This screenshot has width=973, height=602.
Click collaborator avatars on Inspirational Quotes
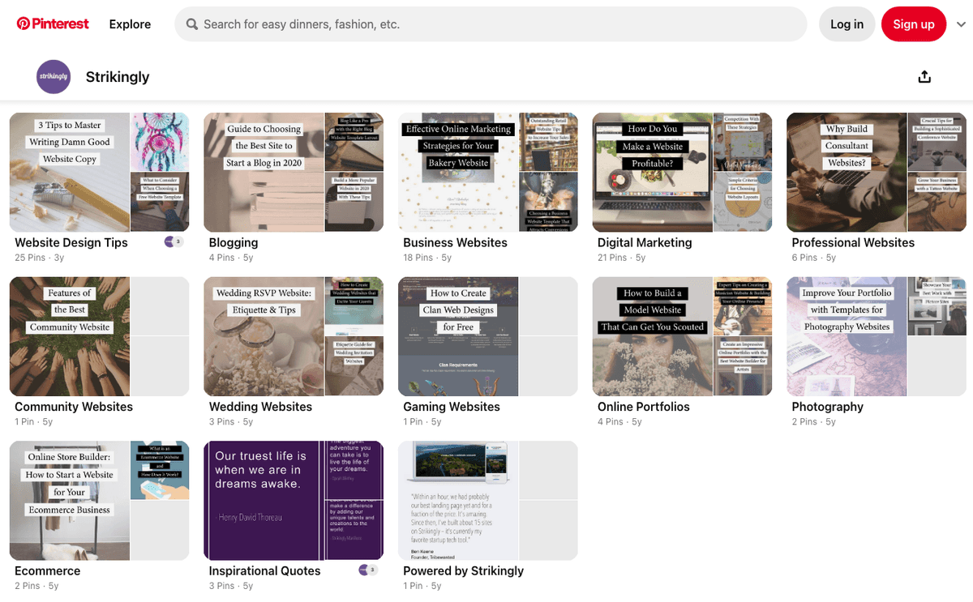click(x=368, y=570)
